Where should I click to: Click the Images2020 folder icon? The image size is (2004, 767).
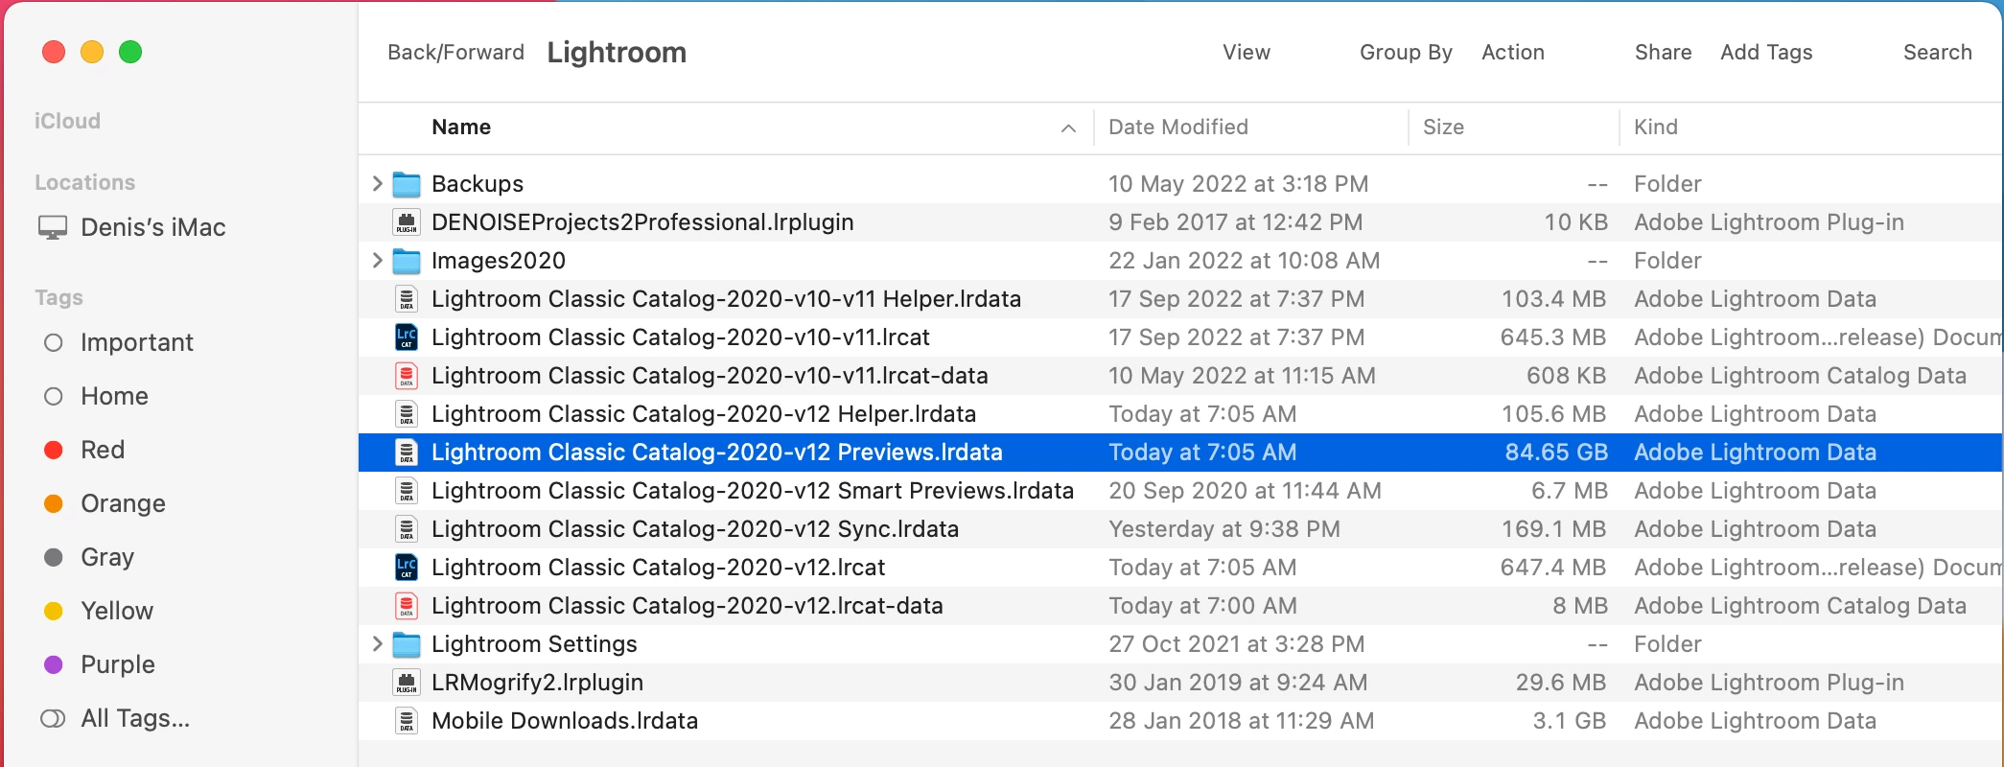408,261
